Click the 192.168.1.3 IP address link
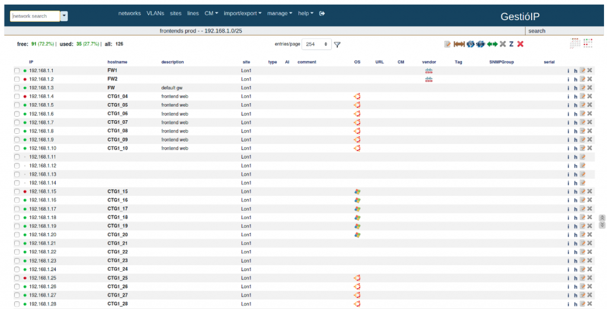The width and height of the screenshot is (607, 309). pyautogui.click(x=41, y=88)
